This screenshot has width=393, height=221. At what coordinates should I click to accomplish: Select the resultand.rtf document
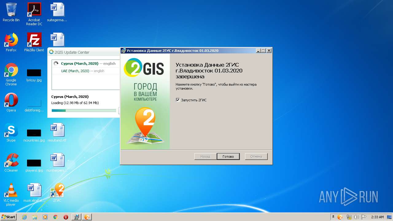click(57, 132)
